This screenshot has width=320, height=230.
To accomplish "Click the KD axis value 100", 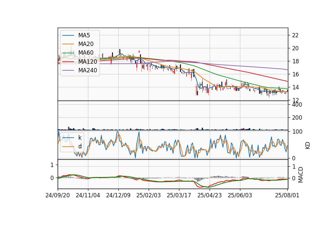I will pos(297,132).
